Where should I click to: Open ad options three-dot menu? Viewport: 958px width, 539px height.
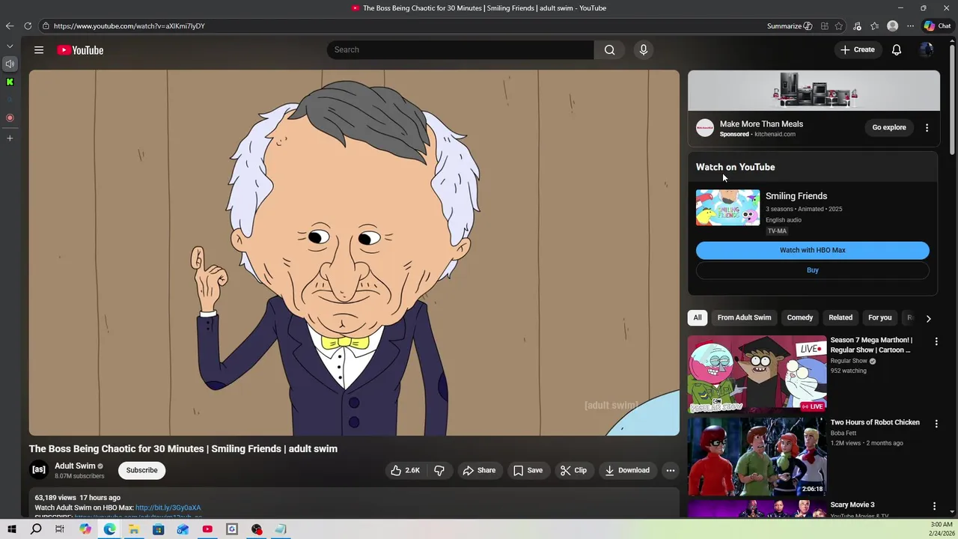click(x=927, y=127)
